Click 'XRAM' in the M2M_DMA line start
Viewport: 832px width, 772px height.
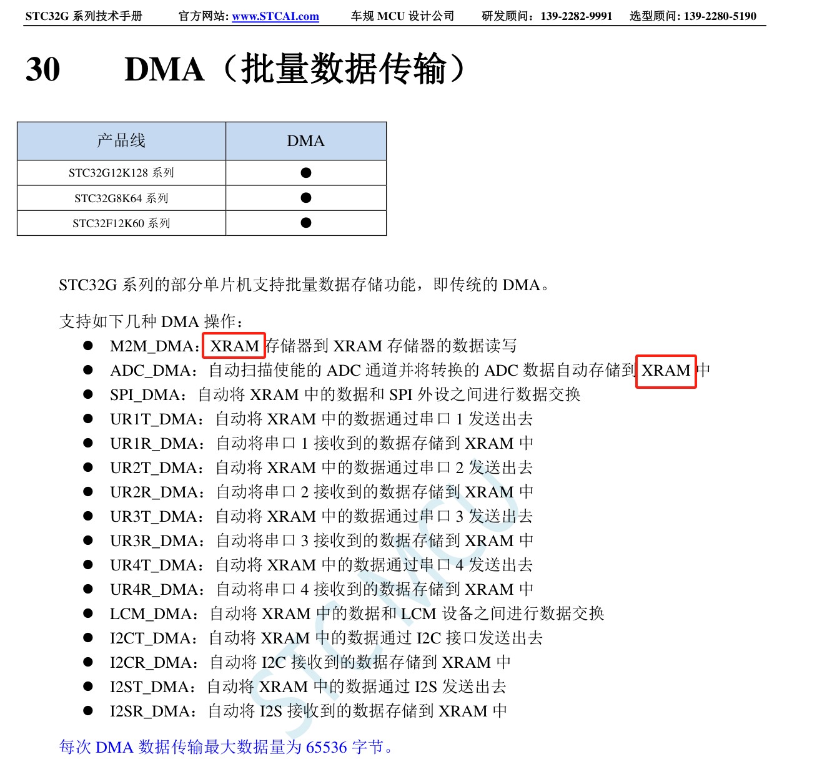[x=234, y=346]
